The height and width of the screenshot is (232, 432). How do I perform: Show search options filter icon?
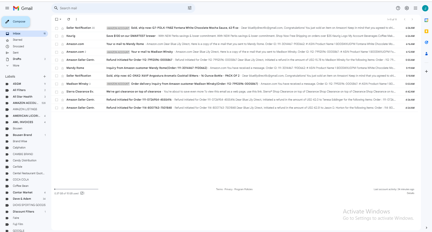tap(190, 8)
